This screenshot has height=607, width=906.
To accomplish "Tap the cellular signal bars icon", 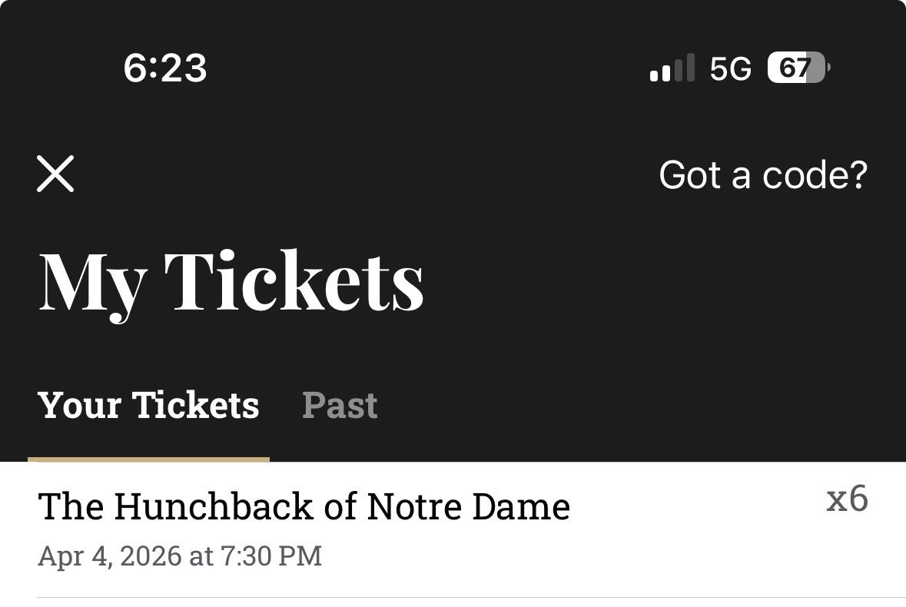I will click(x=672, y=69).
